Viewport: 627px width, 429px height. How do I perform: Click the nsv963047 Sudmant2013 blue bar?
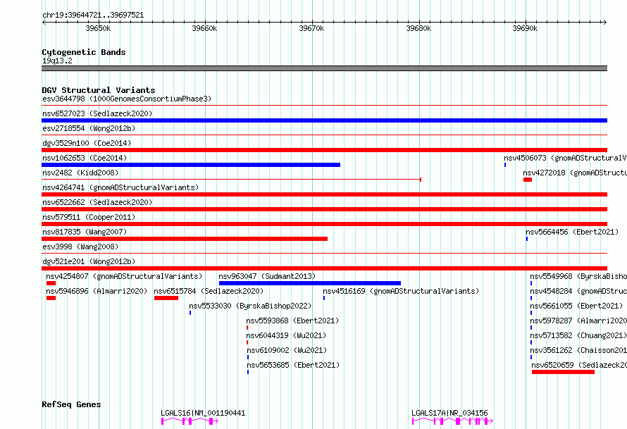pos(309,283)
